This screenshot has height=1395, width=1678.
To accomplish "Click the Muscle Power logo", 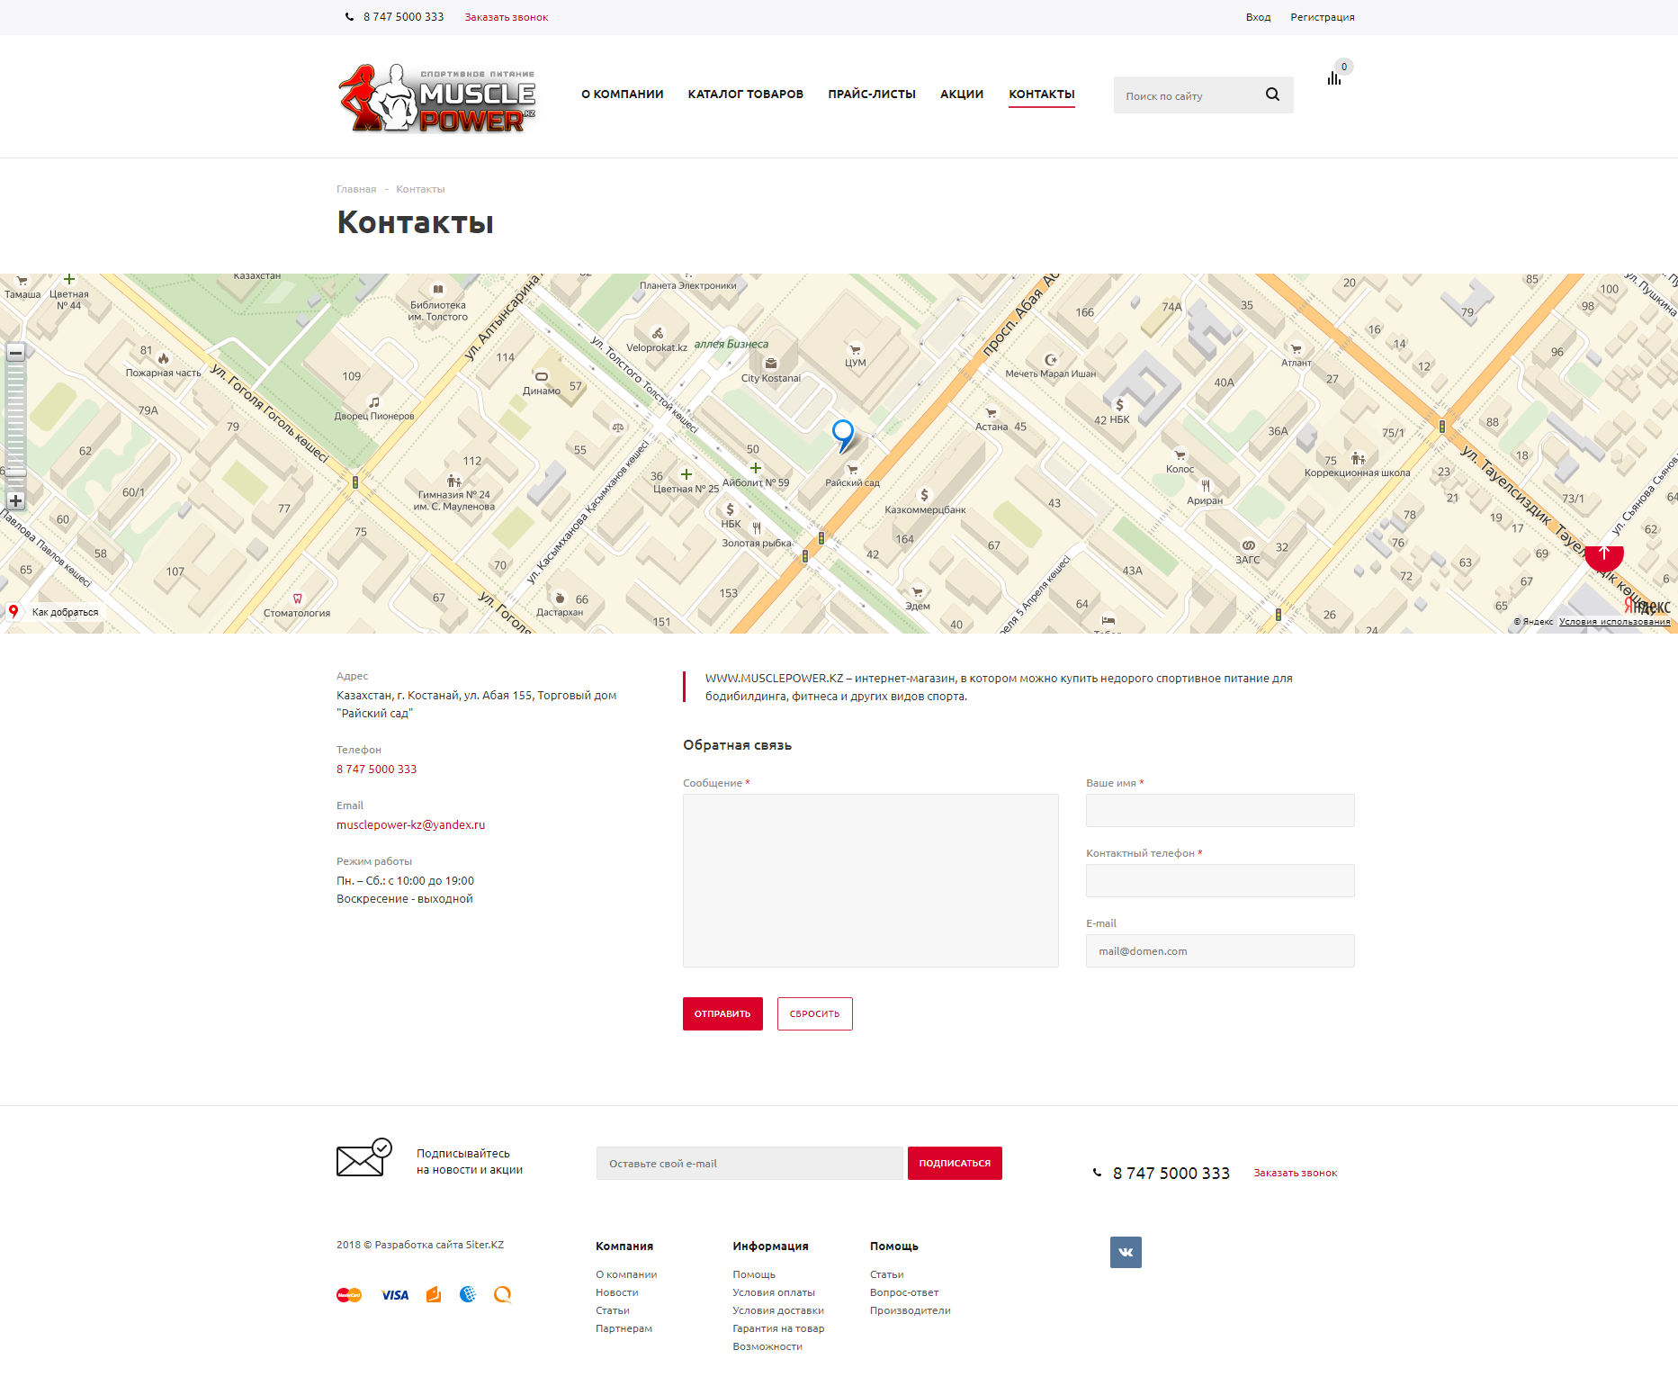I will [437, 99].
